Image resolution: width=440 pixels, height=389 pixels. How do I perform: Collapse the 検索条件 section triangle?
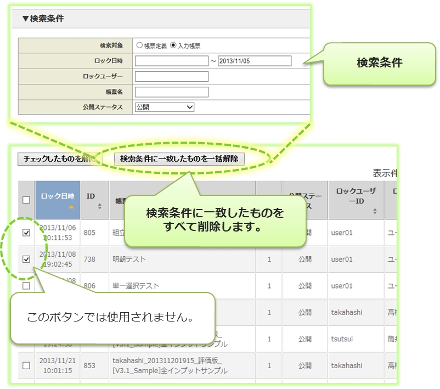[x=25, y=19]
